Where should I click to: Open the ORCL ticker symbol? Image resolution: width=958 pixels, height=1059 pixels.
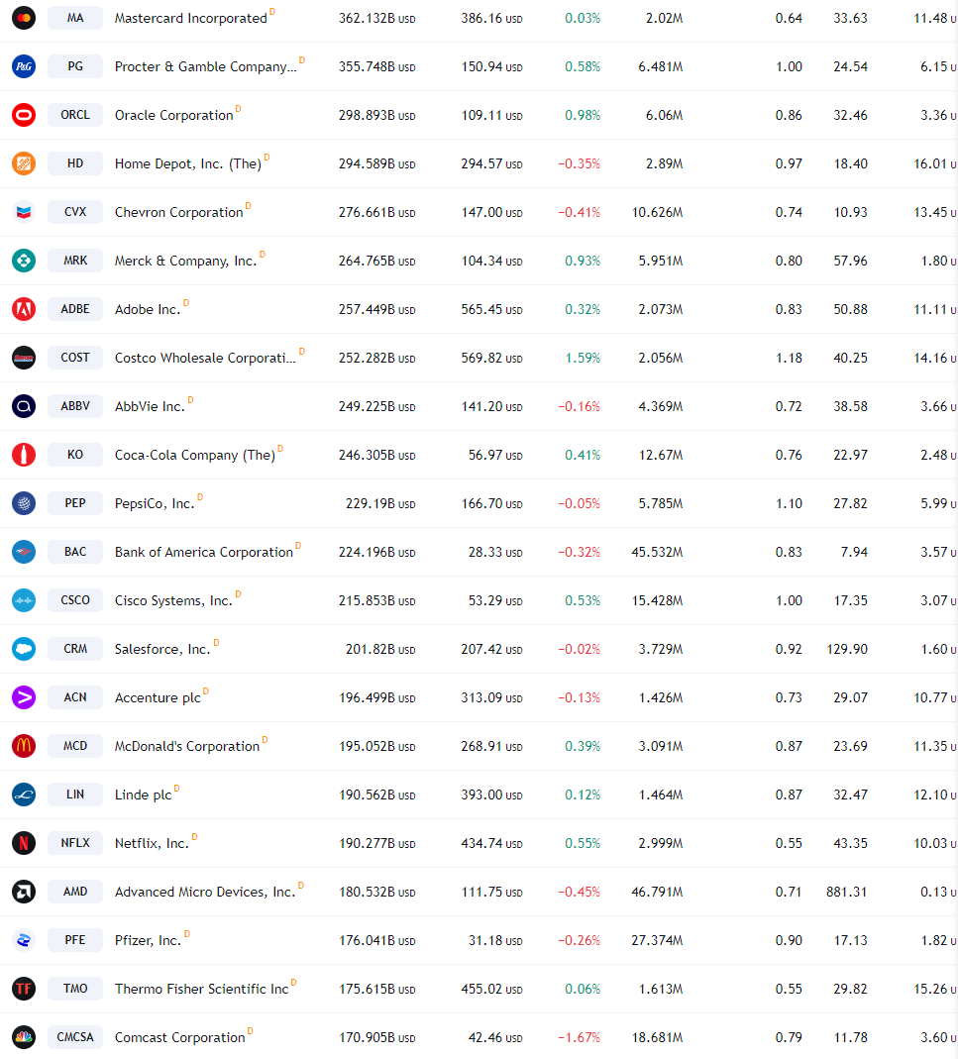click(75, 115)
